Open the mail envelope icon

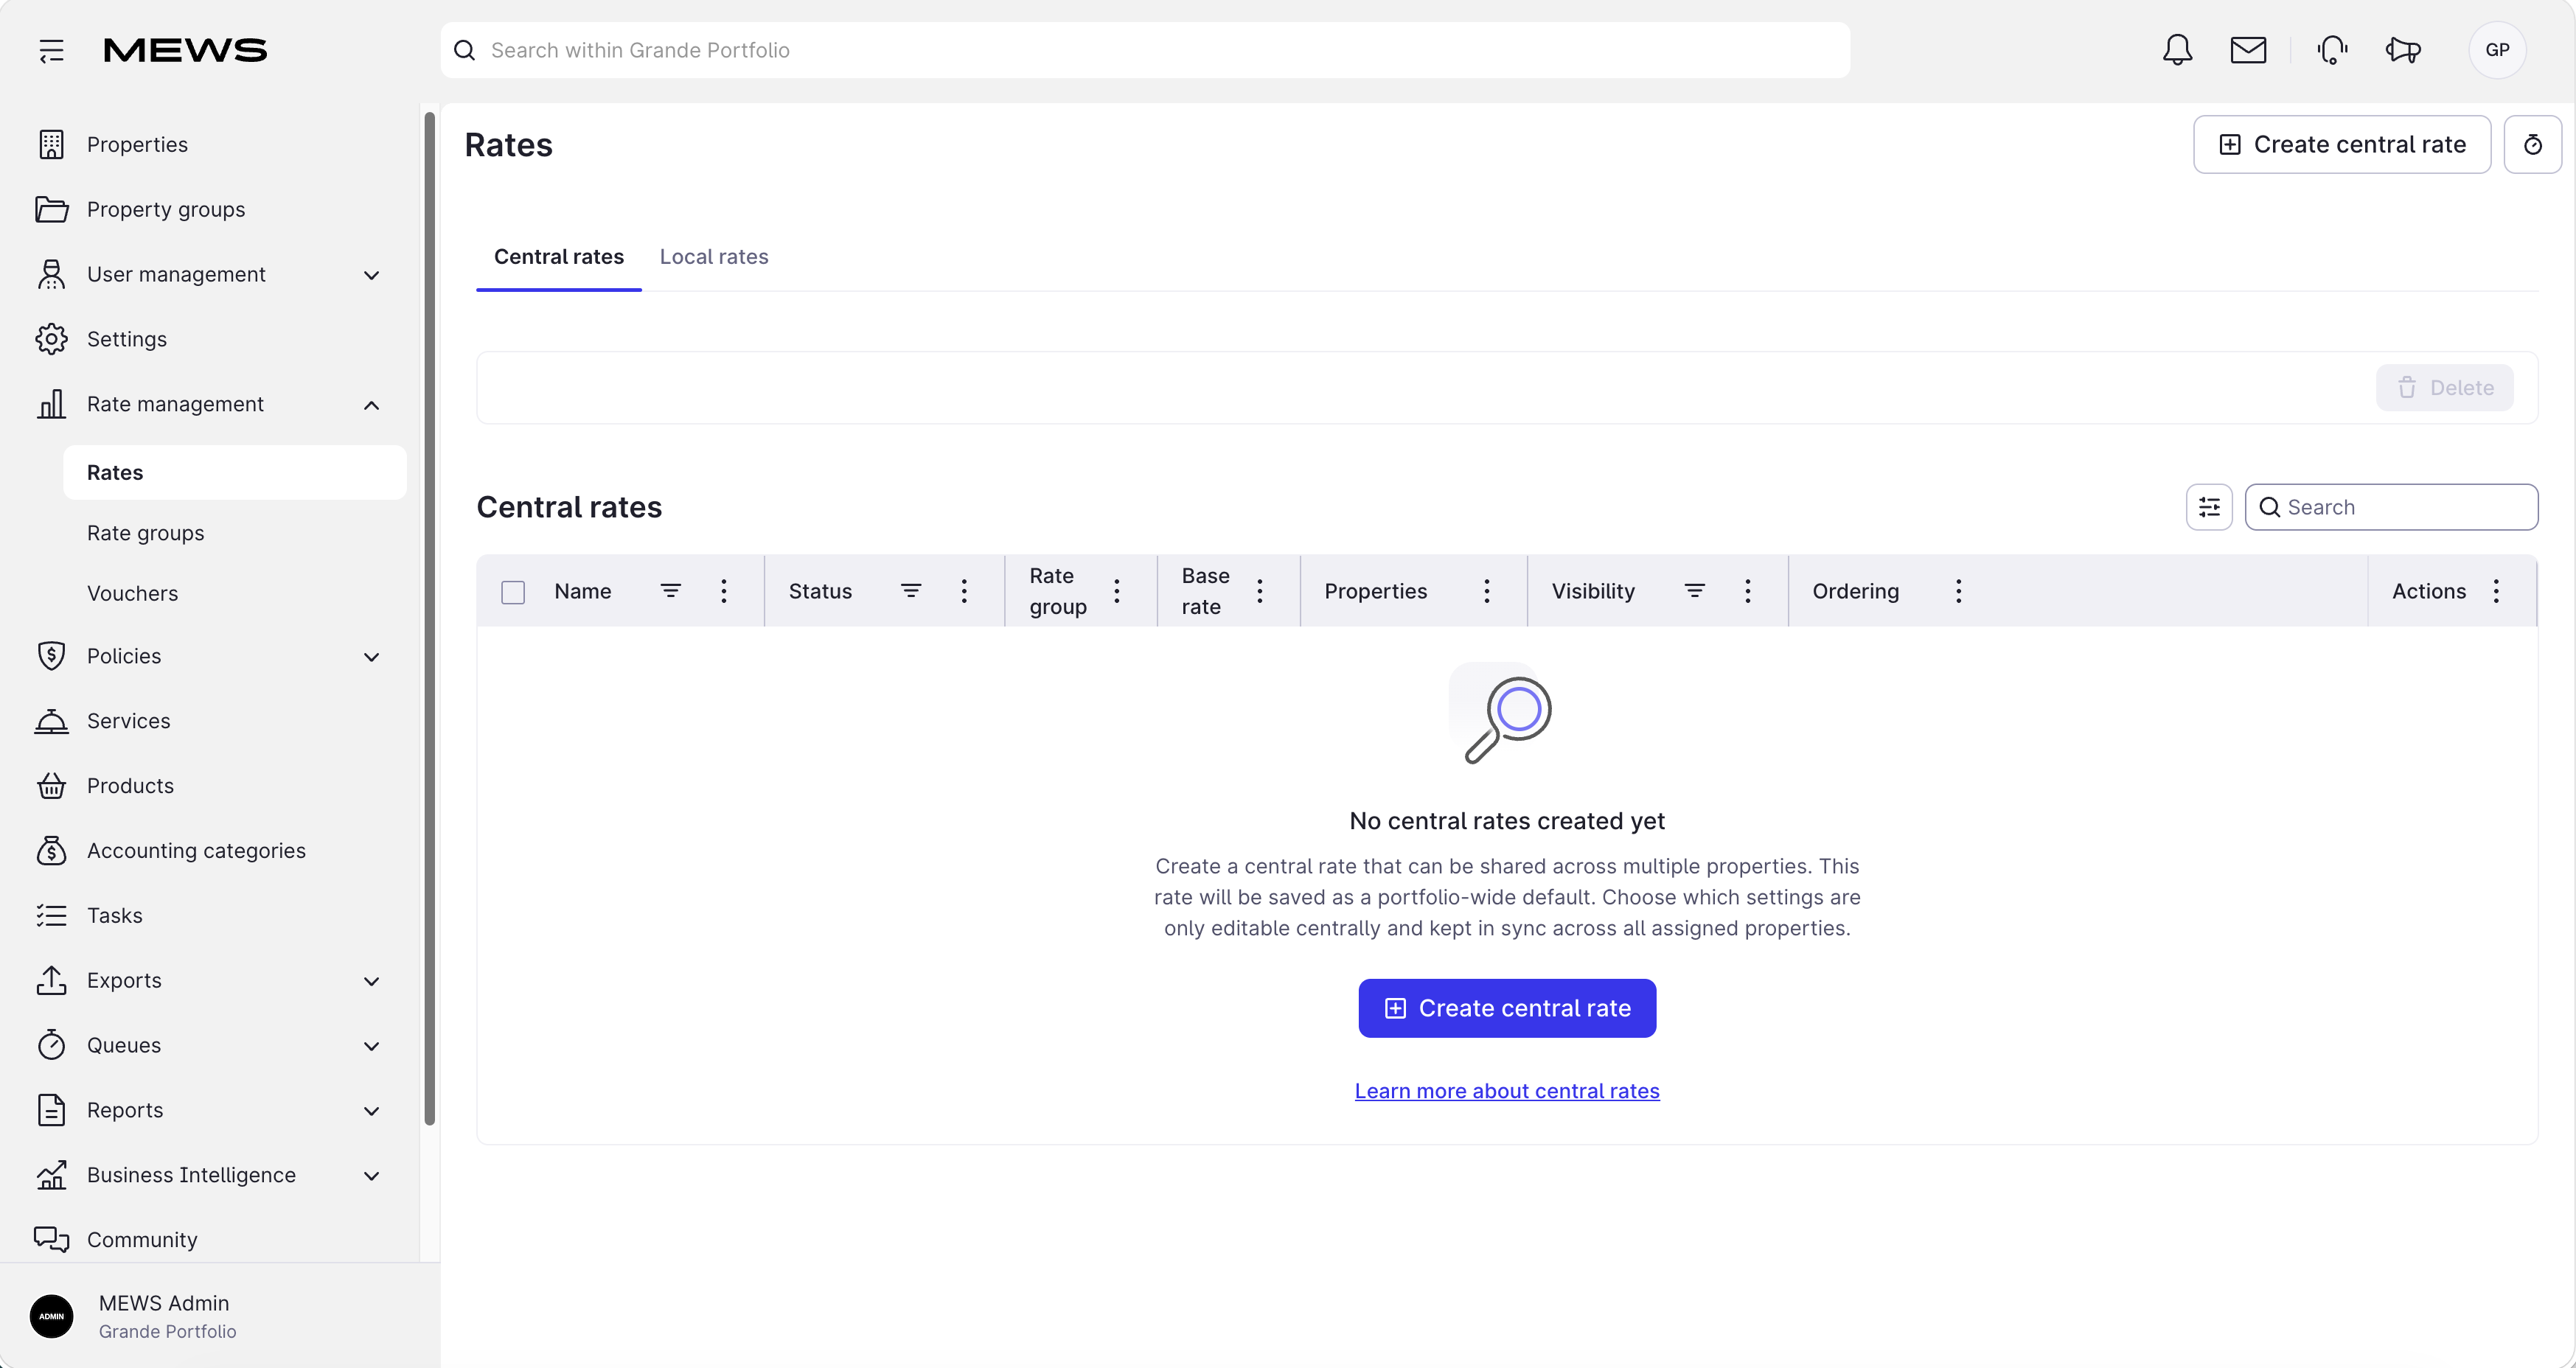[2248, 50]
